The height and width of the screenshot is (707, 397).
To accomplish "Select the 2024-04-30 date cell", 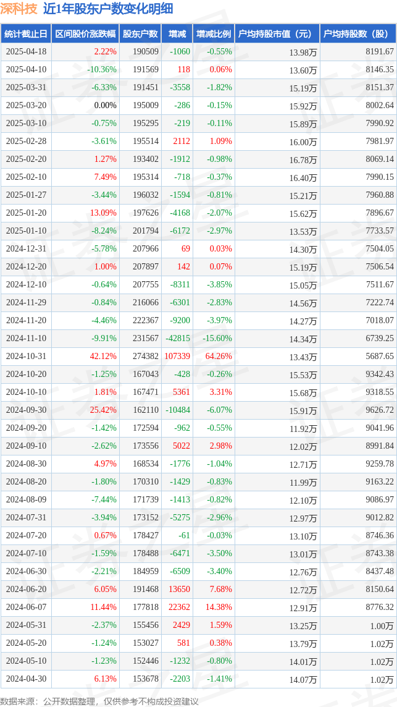I will (26, 679).
